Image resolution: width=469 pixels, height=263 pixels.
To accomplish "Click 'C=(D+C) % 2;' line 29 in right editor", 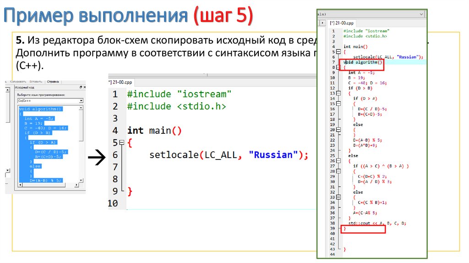I will tap(372, 176).
